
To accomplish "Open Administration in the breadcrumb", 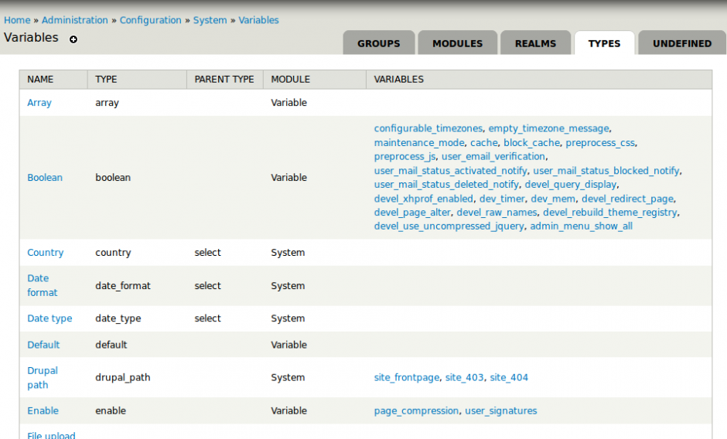I will click(x=75, y=20).
